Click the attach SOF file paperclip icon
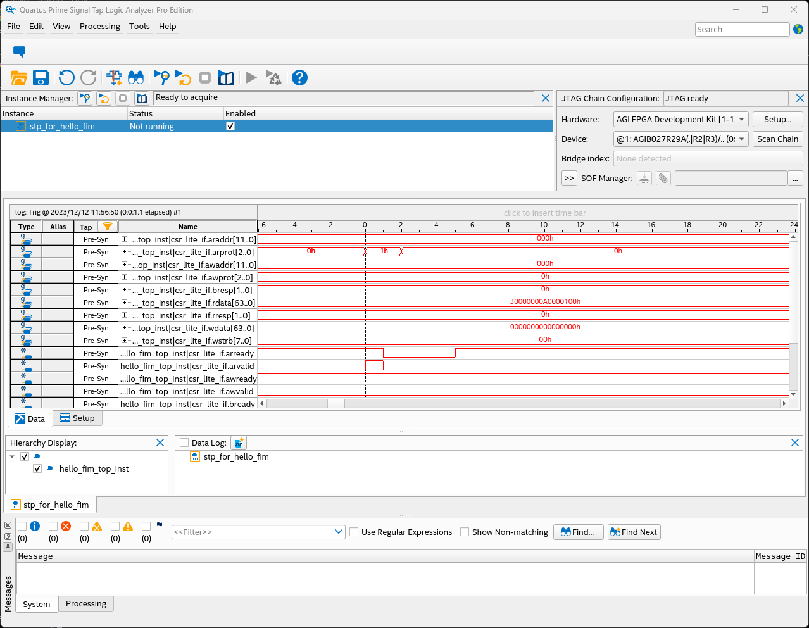 coord(663,179)
